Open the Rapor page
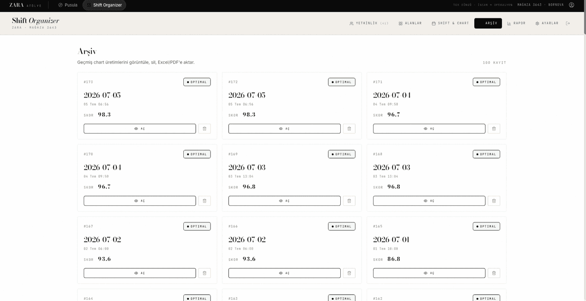The image size is (586, 301). pos(516,23)
